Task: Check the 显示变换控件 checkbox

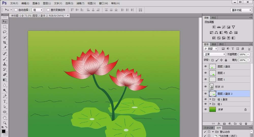Action: click(x=48, y=10)
